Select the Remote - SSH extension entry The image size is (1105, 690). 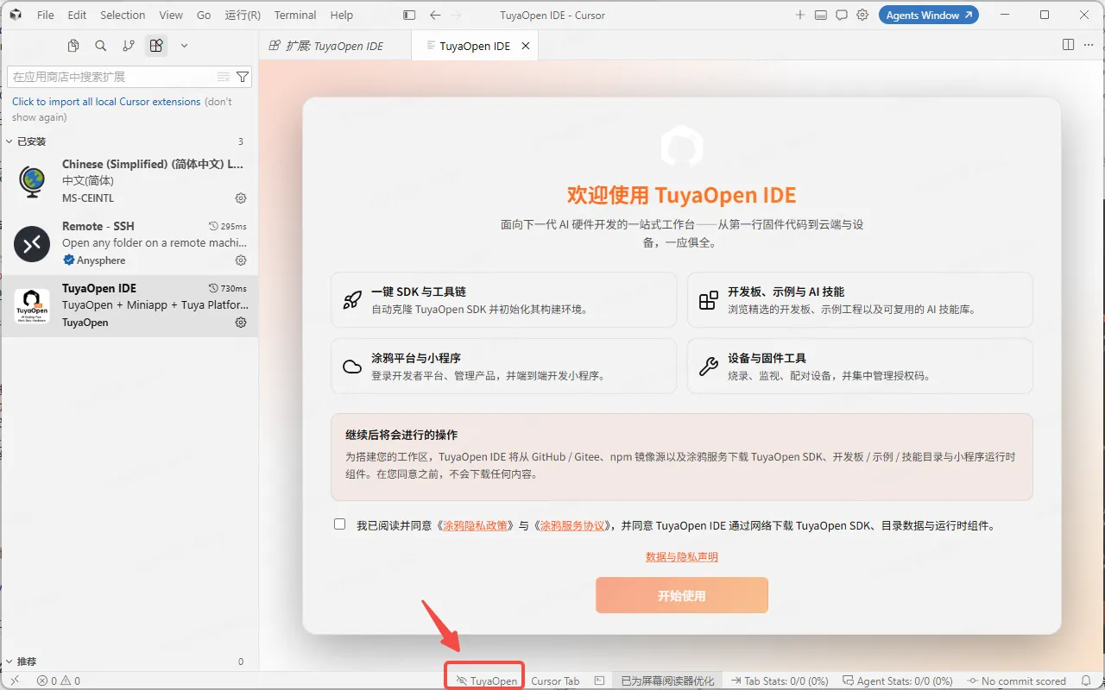pos(129,243)
